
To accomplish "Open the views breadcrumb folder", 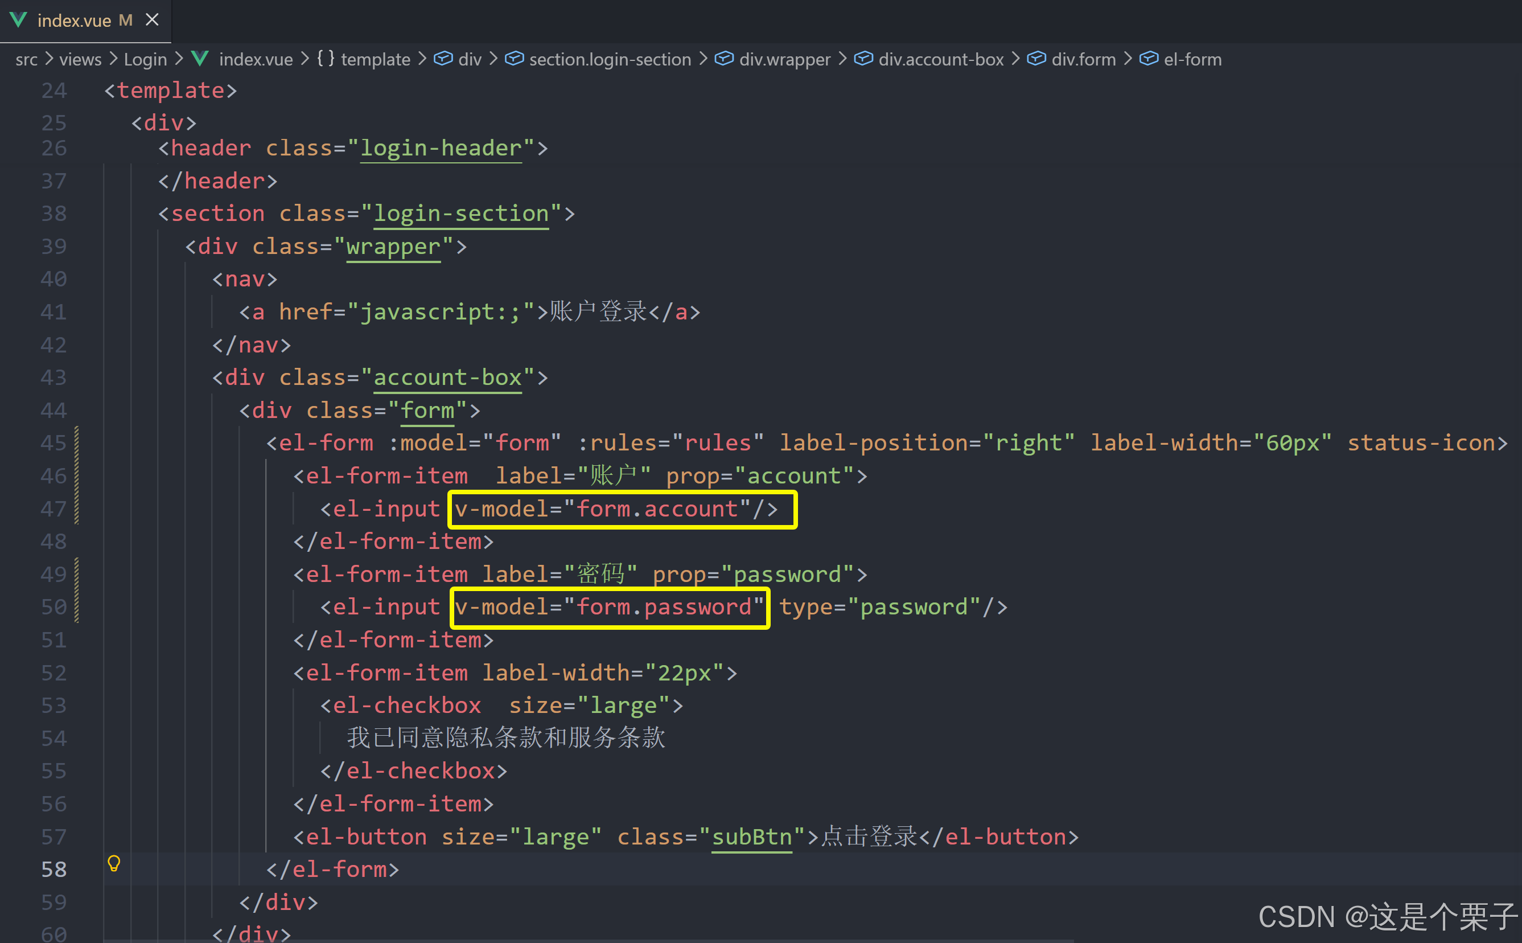I will tap(80, 59).
